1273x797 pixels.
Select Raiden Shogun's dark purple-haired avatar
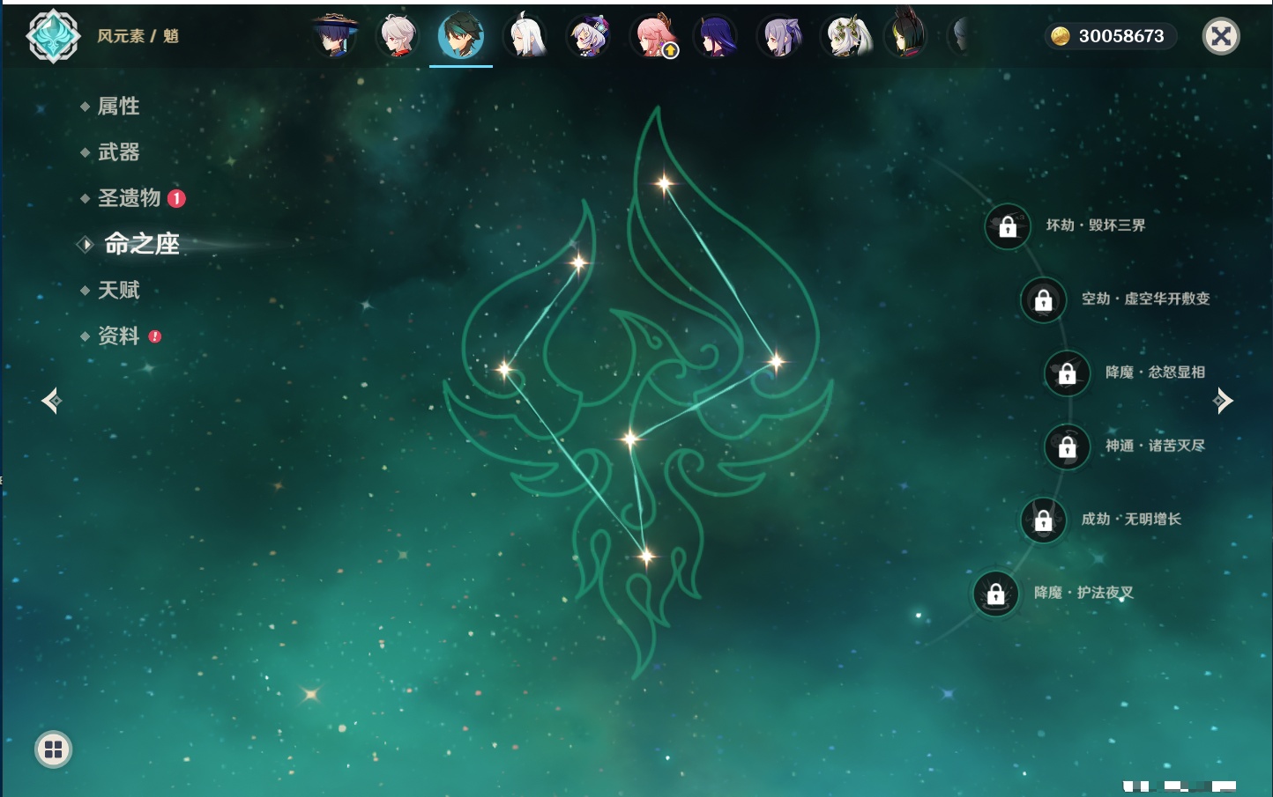(717, 36)
